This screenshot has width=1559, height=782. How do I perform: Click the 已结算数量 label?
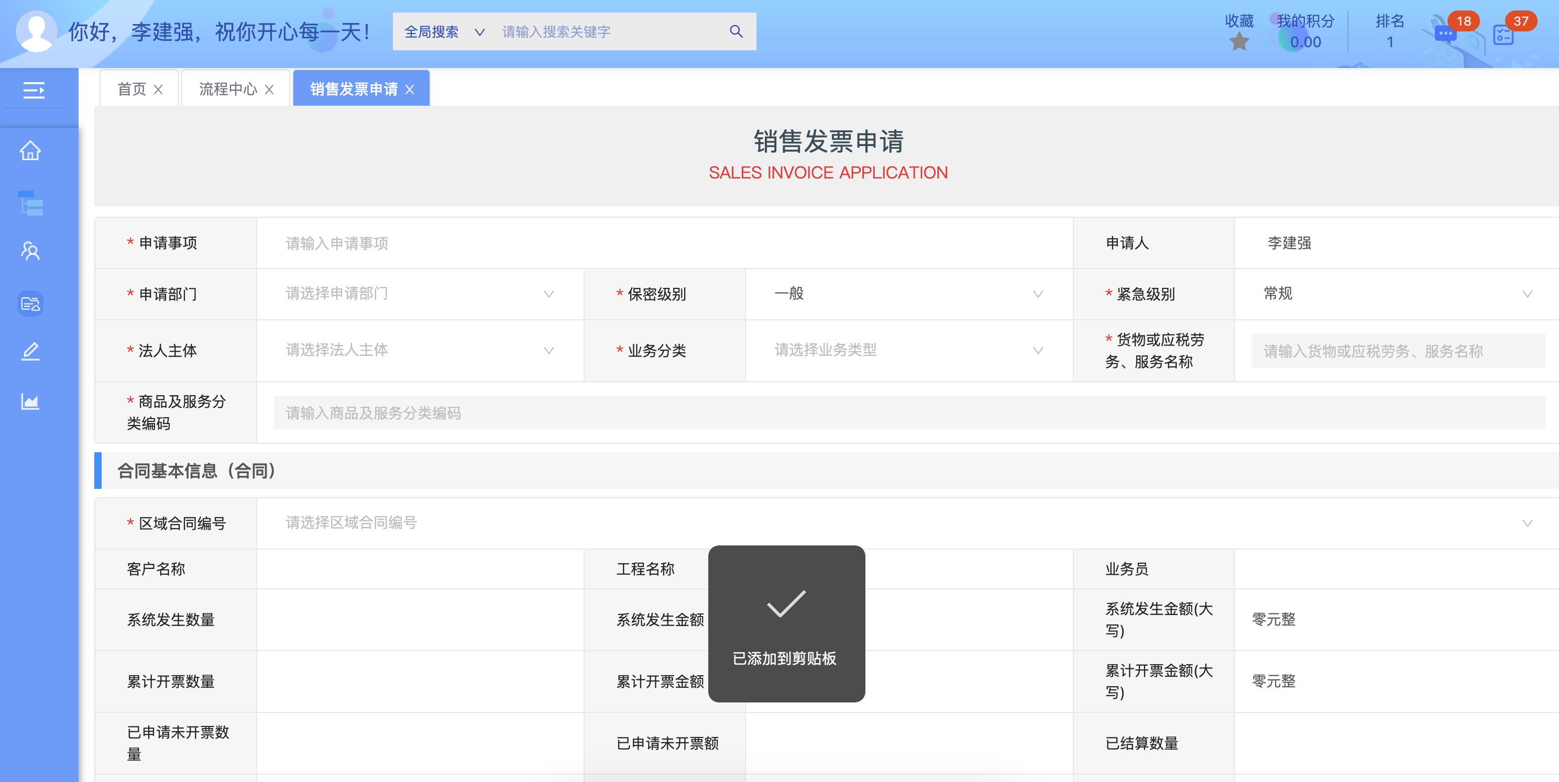tap(1141, 743)
